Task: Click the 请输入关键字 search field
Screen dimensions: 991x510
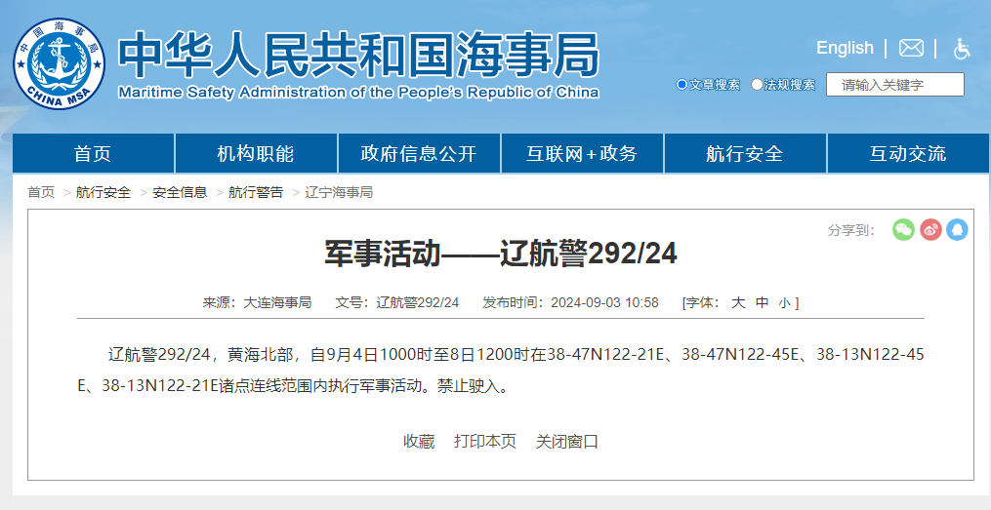Action: pos(895,85)
